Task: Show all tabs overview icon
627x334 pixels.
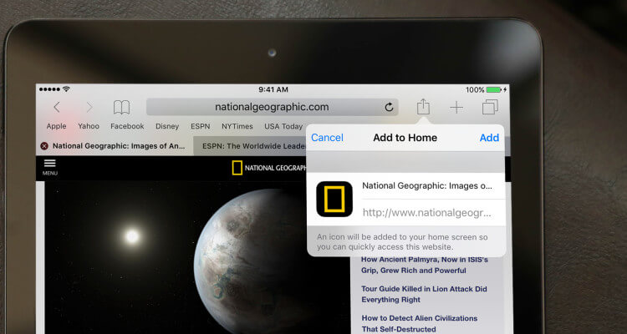Action: tap(490, 107)
